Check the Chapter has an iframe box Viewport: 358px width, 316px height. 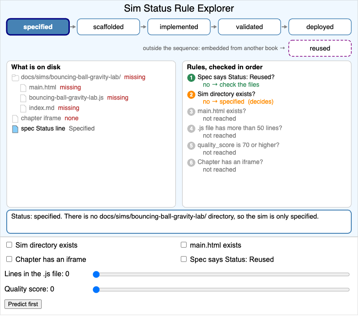point(9,259)
